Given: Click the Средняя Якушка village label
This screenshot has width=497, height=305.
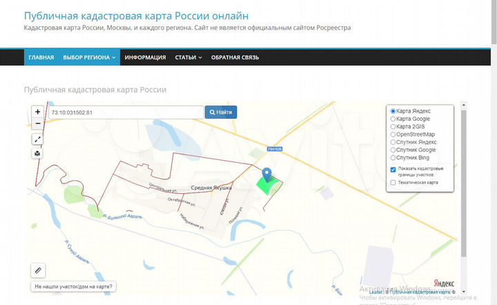Looking at the screenshot, I should tap(211, 188).
